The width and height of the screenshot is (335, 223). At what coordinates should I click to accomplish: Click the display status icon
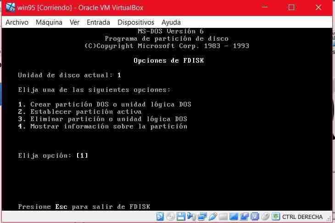coord(234,217)
